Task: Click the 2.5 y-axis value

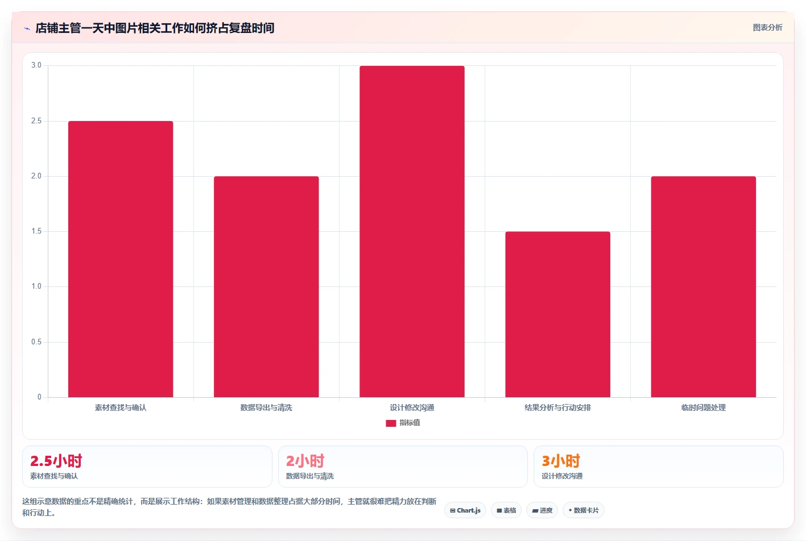Action: (36, 121)
